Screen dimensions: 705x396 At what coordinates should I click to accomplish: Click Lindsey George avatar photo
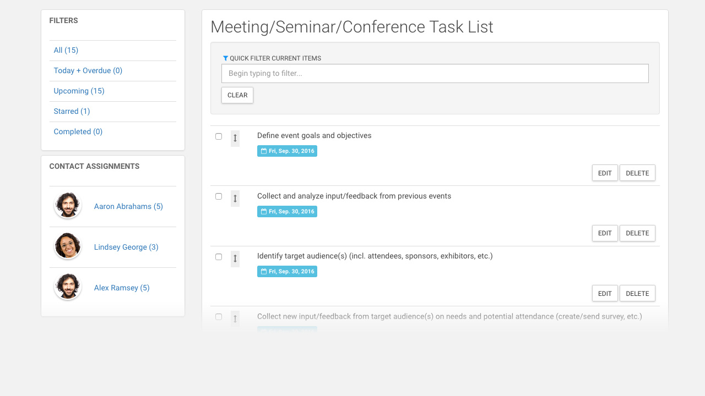click(x=68, y=246)
